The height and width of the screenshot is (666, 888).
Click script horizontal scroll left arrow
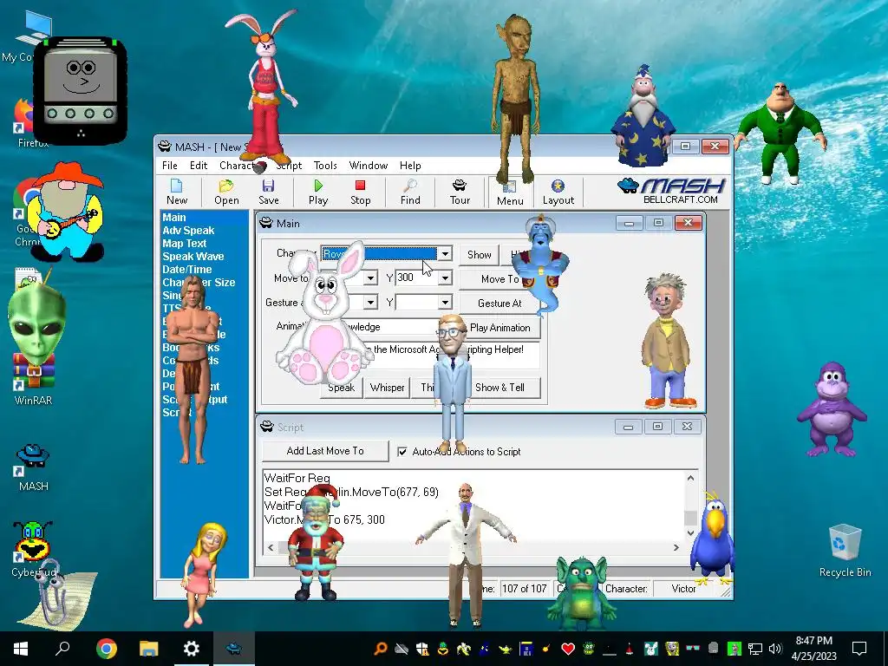pos(271,547)
